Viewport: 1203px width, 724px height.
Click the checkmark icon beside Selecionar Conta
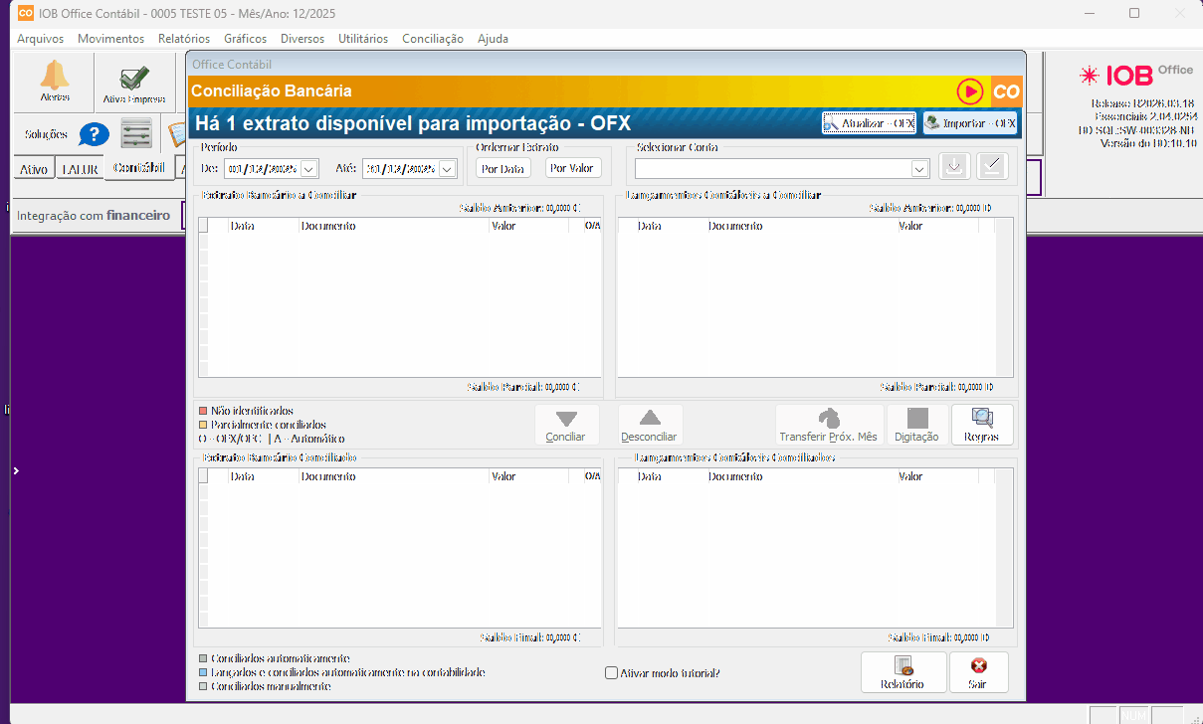point(991,167)
